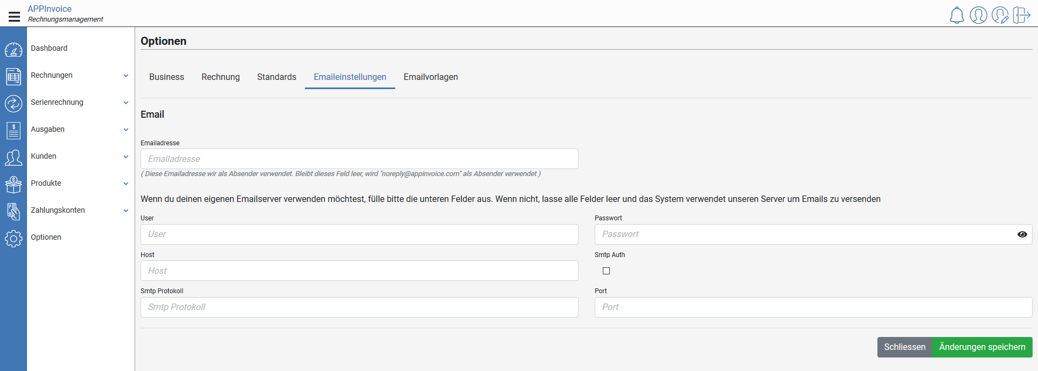Focus the Host input field
Image resolution: width=1038 pixels, height=371 pixels.
tap(359, 271)
